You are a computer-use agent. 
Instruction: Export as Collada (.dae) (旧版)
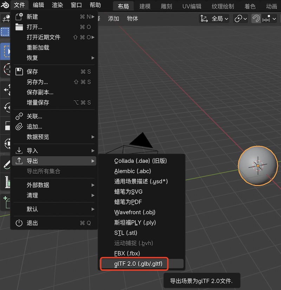click(x=142, y=161)
